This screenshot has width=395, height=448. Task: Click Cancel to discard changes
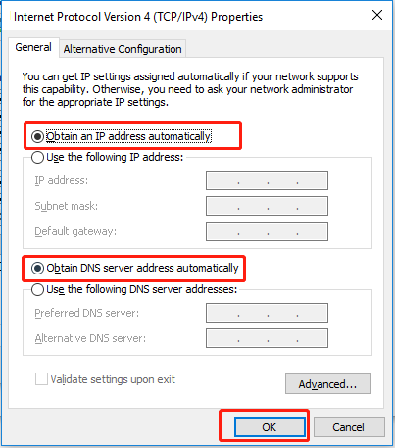click(x=349, y=427)
